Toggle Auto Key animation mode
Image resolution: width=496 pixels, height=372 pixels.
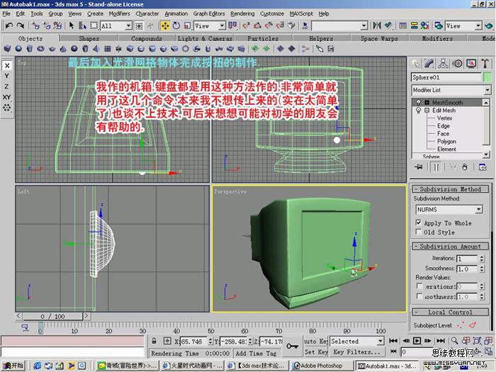316,341
